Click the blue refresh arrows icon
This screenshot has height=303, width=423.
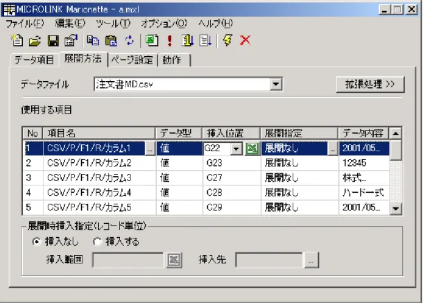click(x=130, y=41)
